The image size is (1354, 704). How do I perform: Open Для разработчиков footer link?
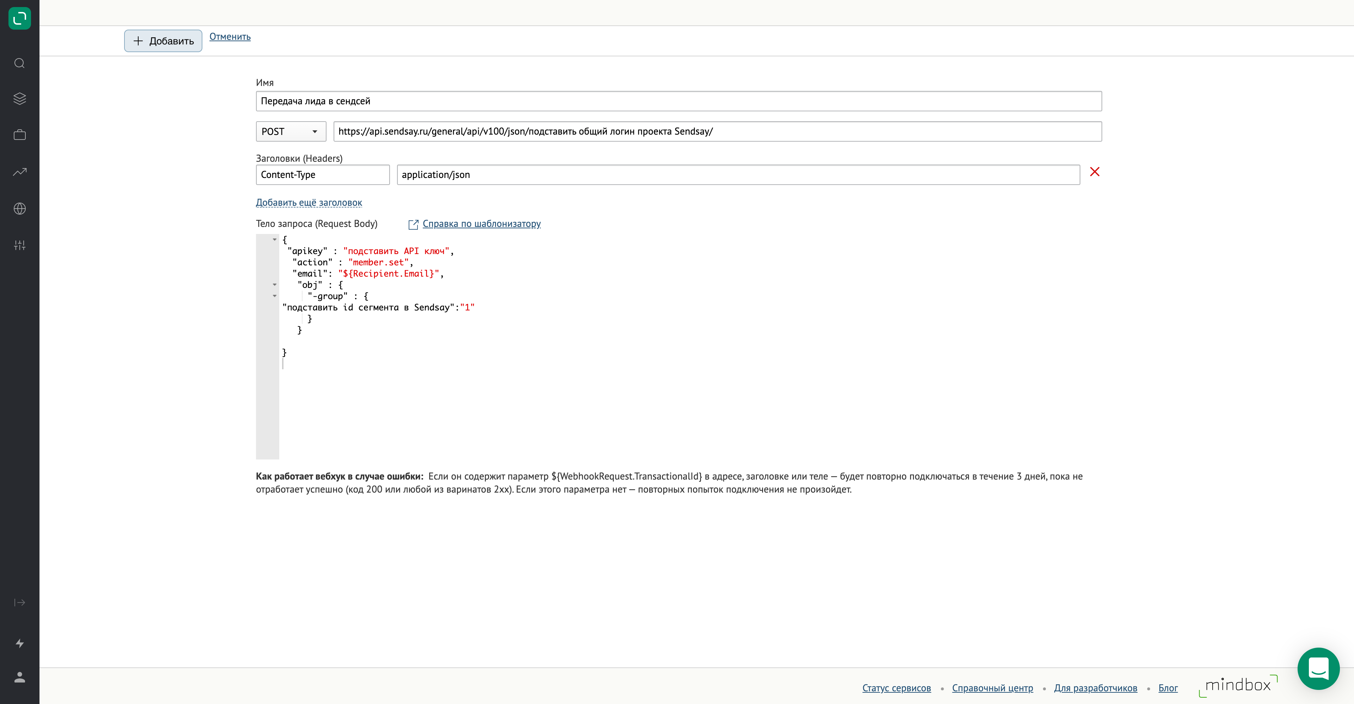(1096, 688)
